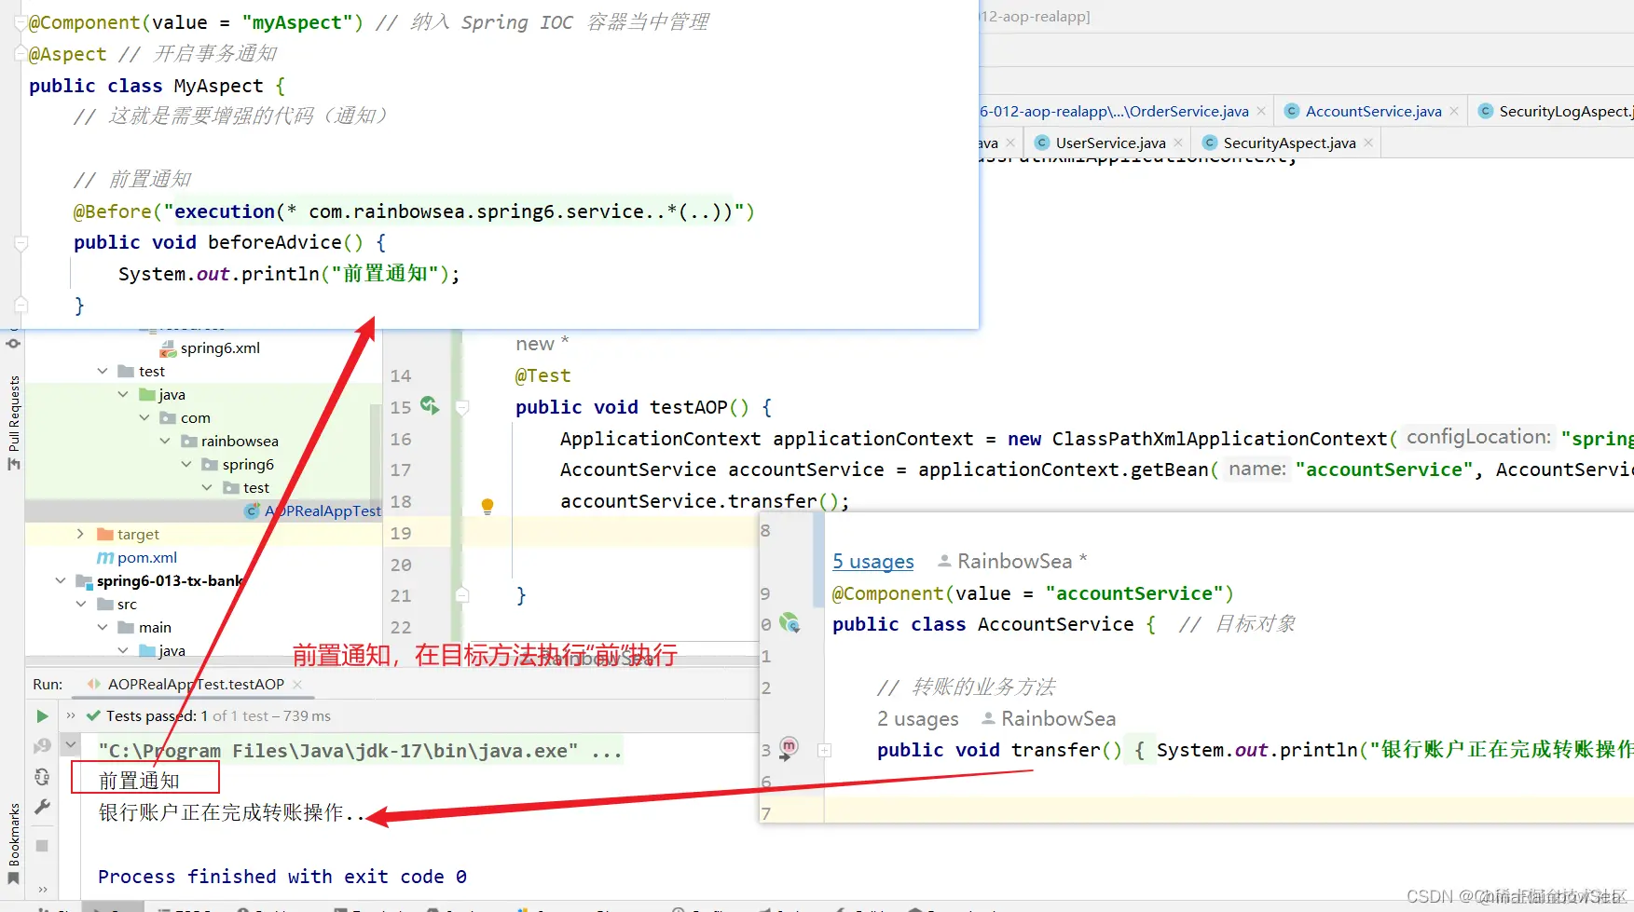Close the SecurityAspect.java tab
The height and width of the screenshot is (912, 1634).
(1368, 143)
